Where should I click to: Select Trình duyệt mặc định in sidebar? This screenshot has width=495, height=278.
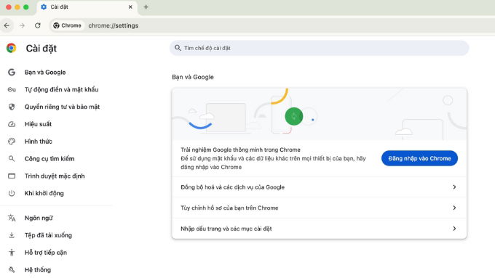[x=55, y=176]
